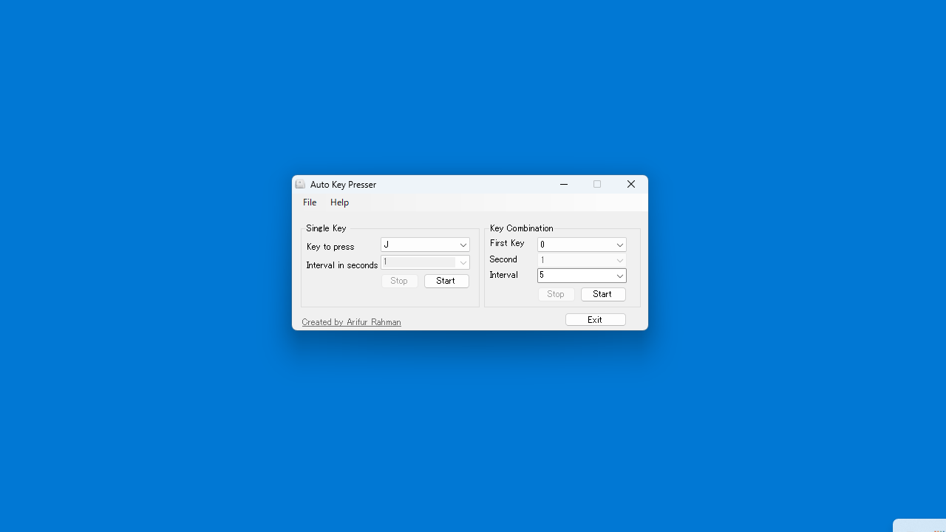Screen dimensions: 946x532
Task: Expand the Interval in seconds dropdown
Action: tap(463, 262)
